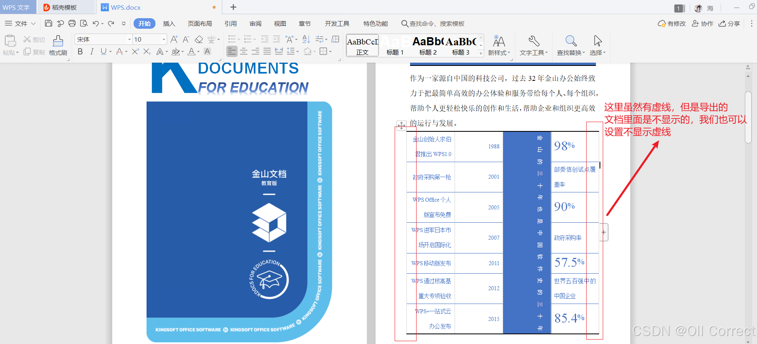Screen dimensions: 757x344
Task: Right align the paragraph
Action: tap(255, 51)
